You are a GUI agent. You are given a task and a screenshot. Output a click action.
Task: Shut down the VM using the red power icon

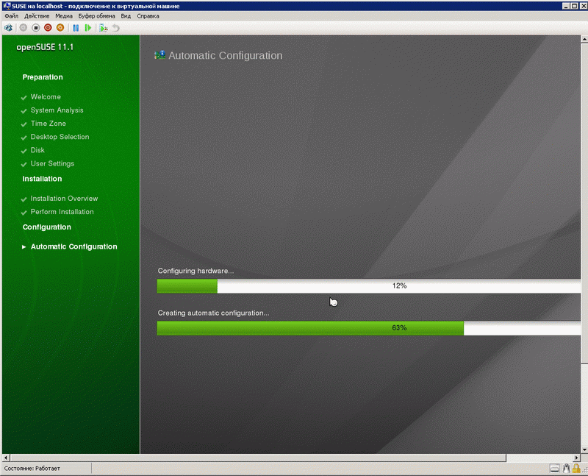pos(48,28)
